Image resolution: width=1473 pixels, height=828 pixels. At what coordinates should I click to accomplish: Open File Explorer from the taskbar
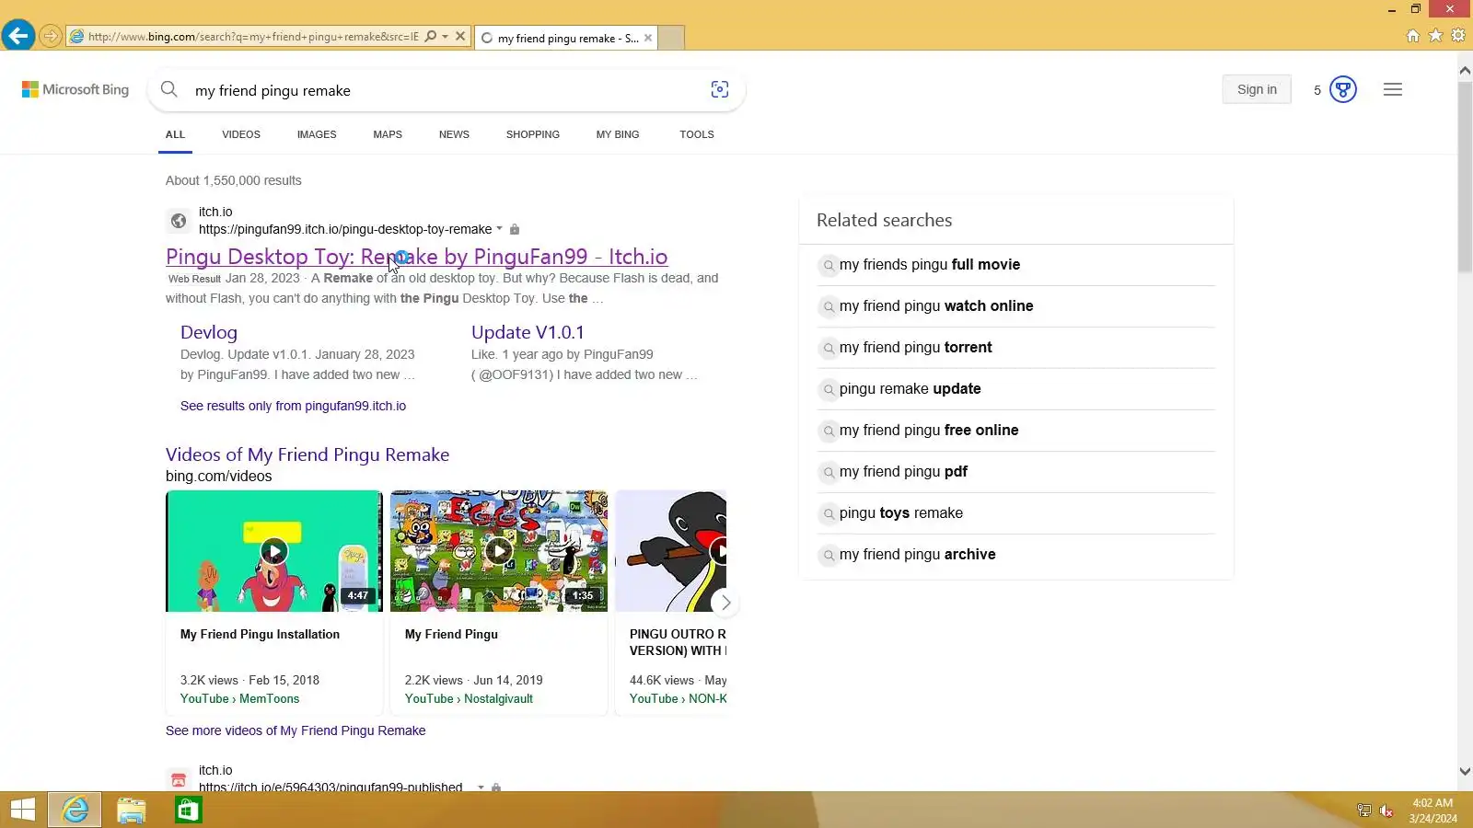click(x=132, y=810)
